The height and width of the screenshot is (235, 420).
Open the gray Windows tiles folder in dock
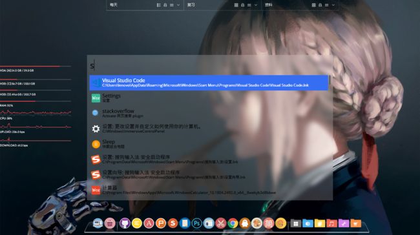[296, 223]
